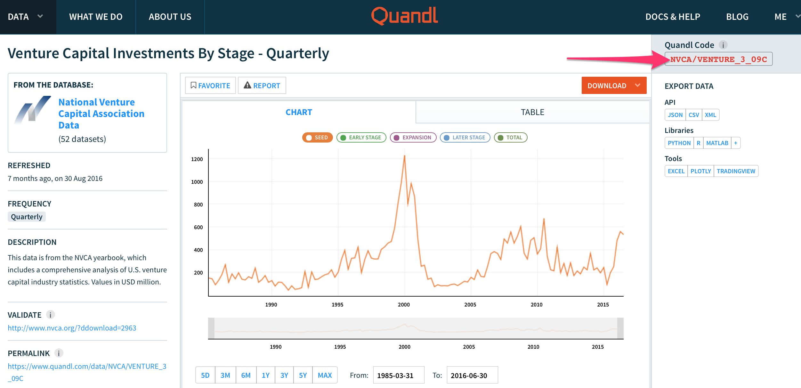Click the From date field showing 1985-03-31
The width and height of the screenshot is (801, 388).
tap(399, 375)
